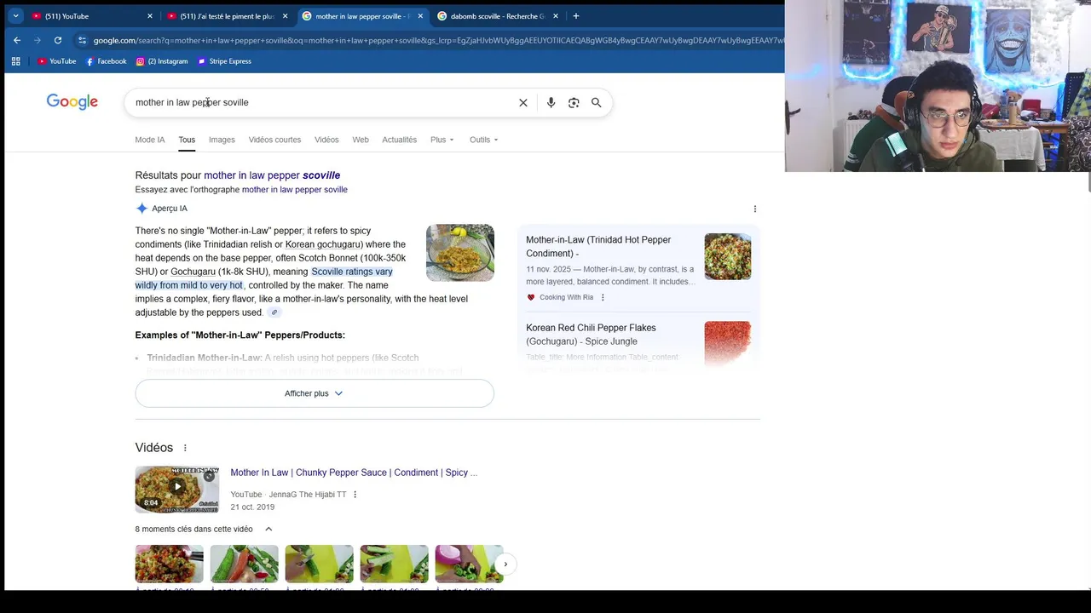Select the Vidéos search tab
1091x613 pixels.
326,140
